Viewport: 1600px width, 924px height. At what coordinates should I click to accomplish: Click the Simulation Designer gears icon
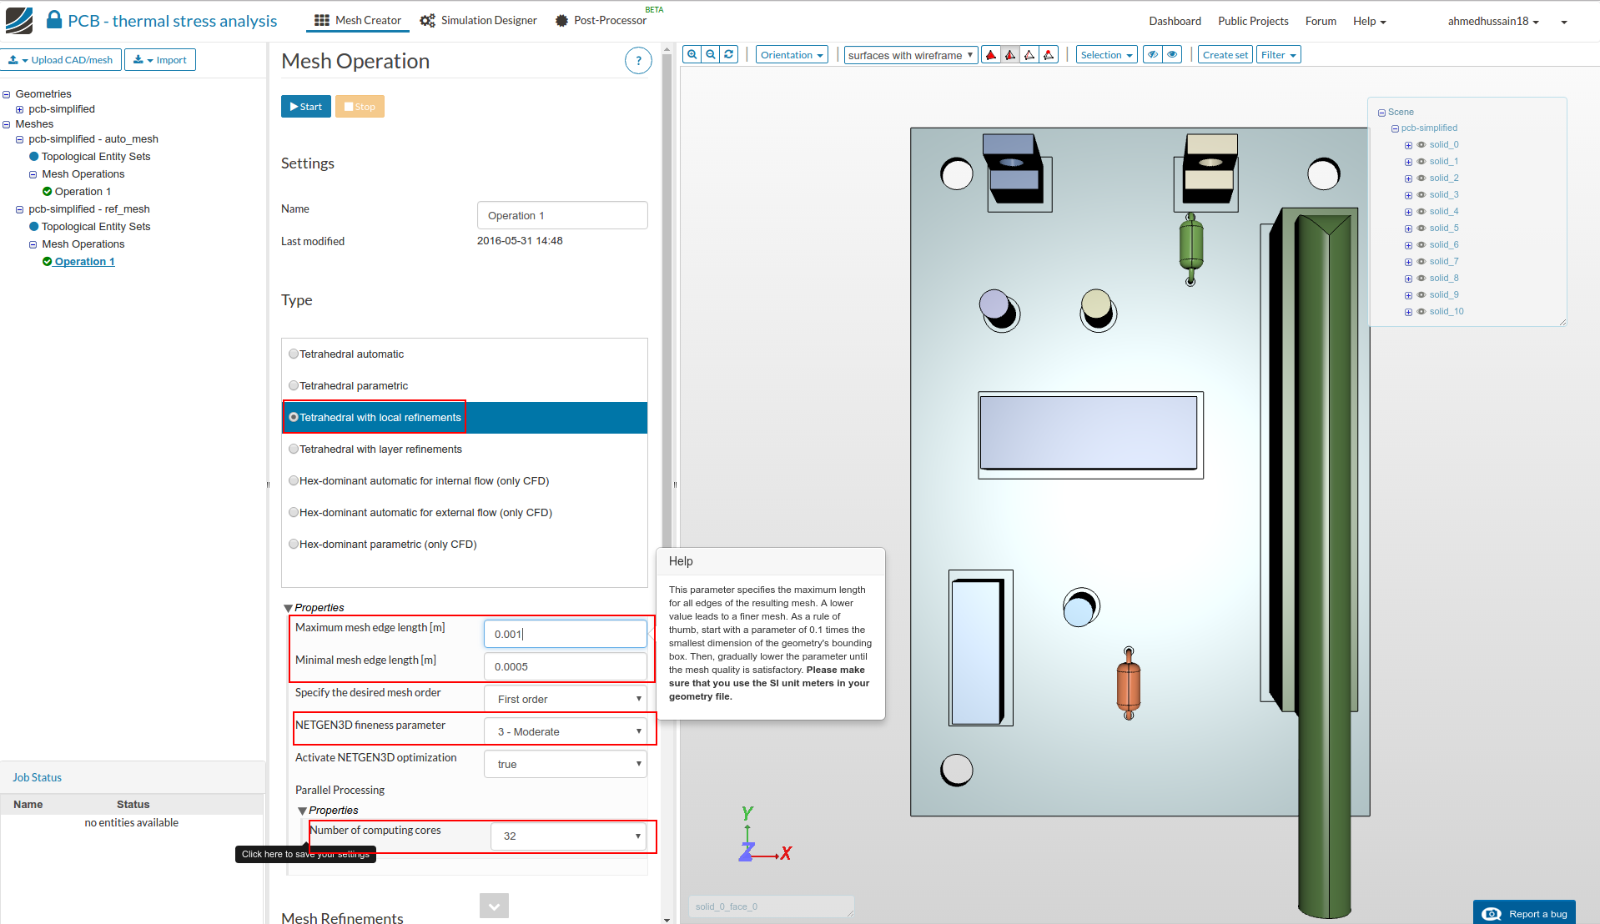pos(428,21)
